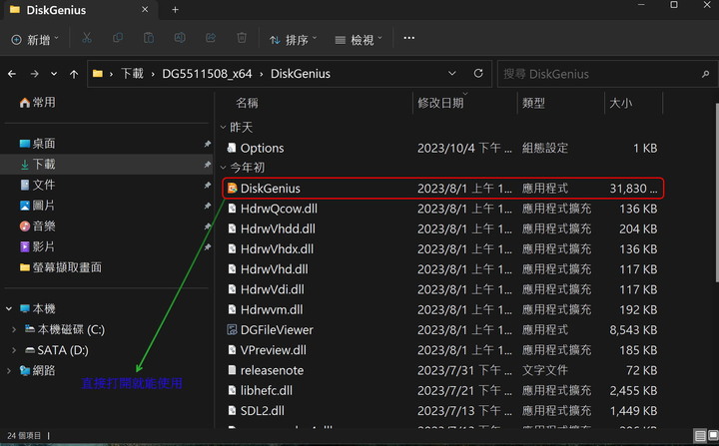Switch to large thumbnails view icon
Screen dimensions: 719x446
click(x=713, y=435)
